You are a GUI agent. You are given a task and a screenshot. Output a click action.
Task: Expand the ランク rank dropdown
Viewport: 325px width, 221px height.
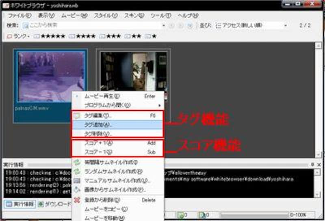(x=19, y=37)
